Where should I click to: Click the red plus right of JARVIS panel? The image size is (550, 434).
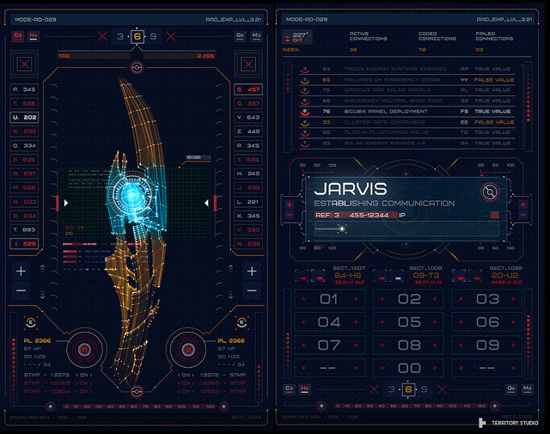[x=523, y=205]
